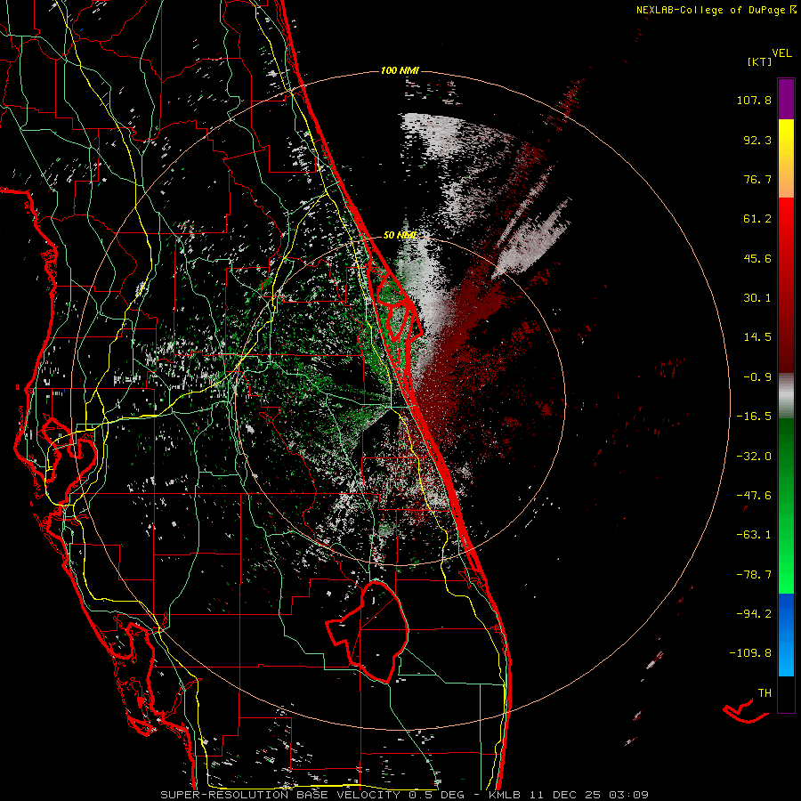Click the 30.1 velocity scale value
Screen dimensions: 801x801
[x=757, y=298]
